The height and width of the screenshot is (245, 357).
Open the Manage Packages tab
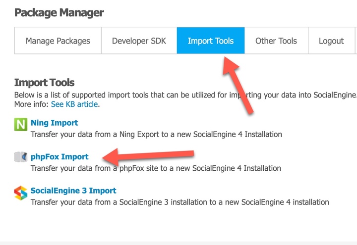(x=58, y=41)
